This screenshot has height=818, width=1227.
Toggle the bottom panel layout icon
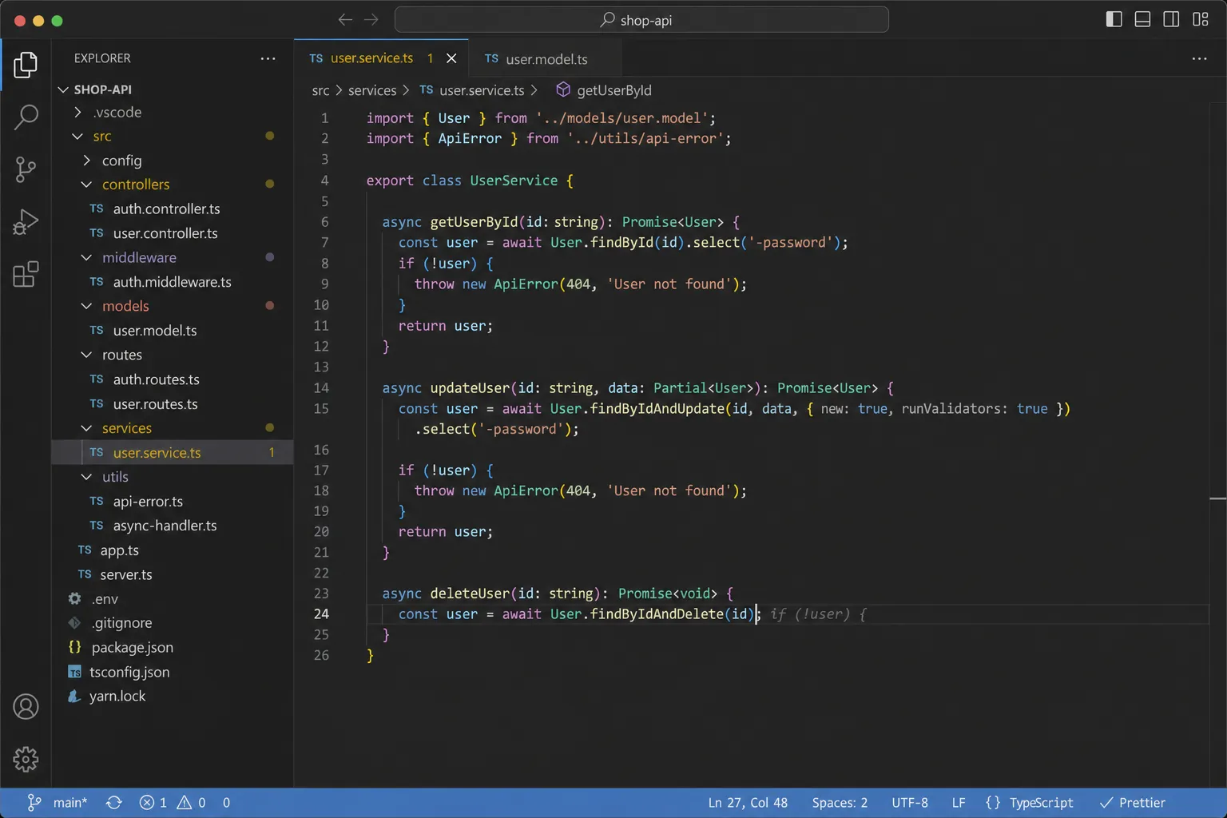[x=1142, y=19]
